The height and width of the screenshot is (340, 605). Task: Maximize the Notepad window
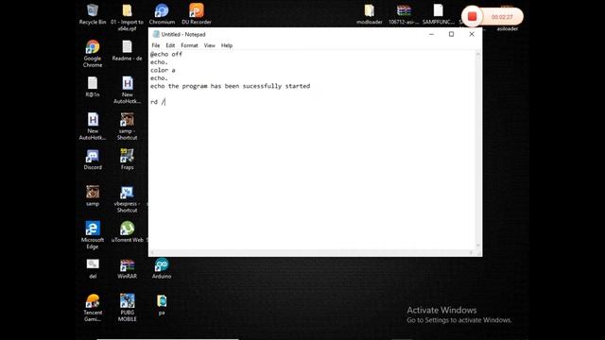point(452,34)
